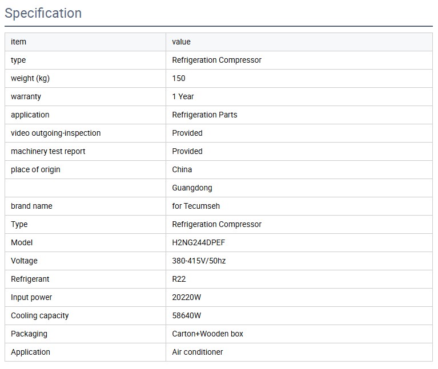
Task: Click the capitalized 'Application' label
Action: point(30,352)
